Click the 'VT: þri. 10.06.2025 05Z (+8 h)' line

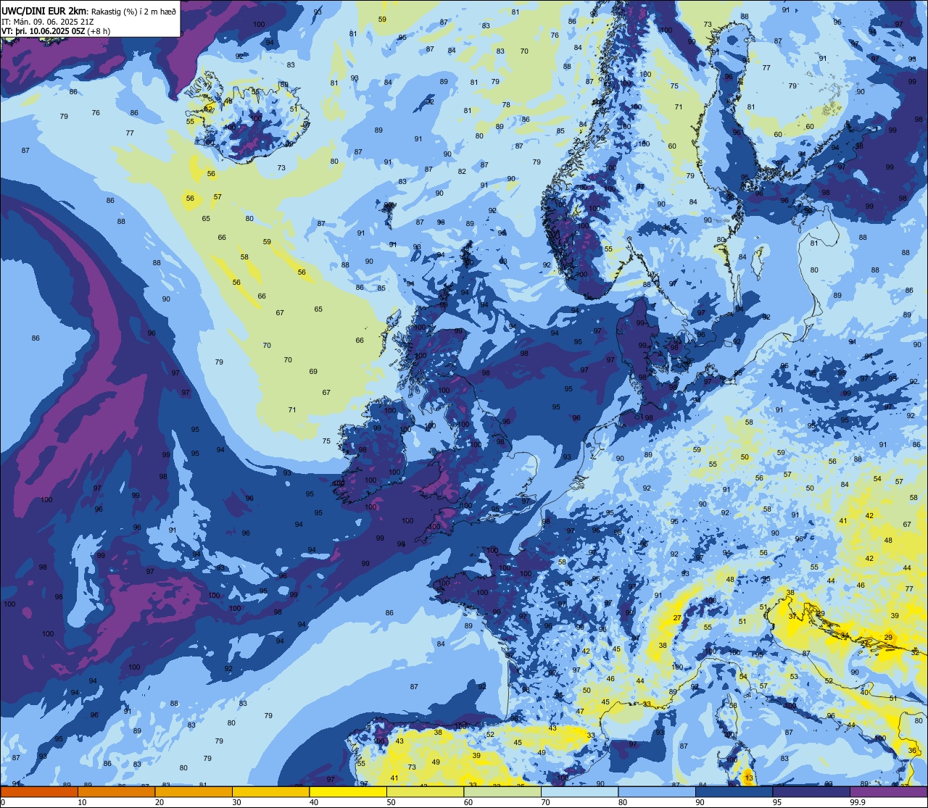(56, 31)
